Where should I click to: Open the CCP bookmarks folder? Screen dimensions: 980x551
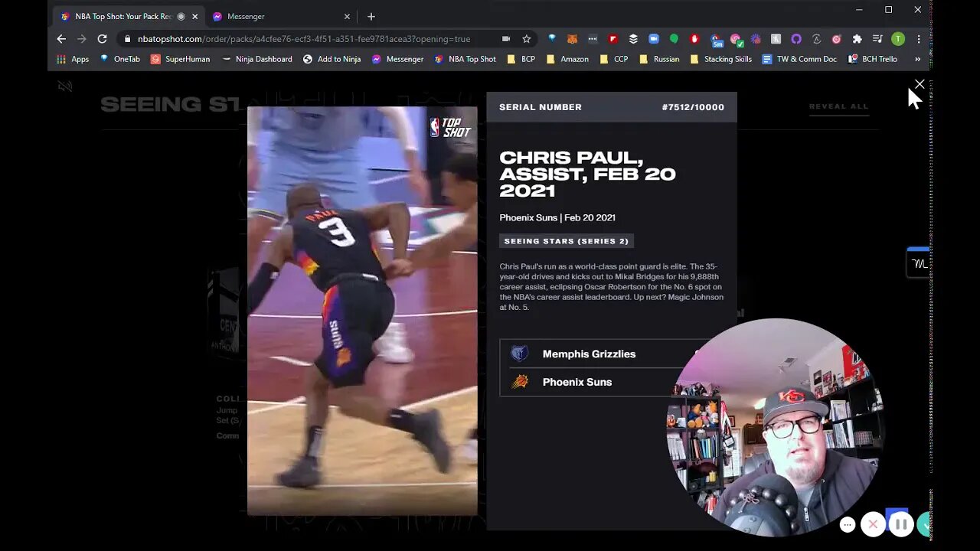point(614,59)
